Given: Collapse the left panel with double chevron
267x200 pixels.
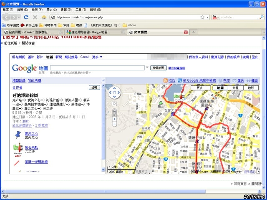Looking at the screenshot, I should [x=103, y=80].
